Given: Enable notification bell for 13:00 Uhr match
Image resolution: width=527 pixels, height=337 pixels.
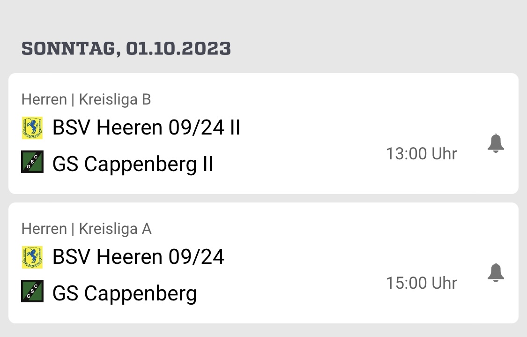Looking at the screenshot, I should [x=496, y=143].
